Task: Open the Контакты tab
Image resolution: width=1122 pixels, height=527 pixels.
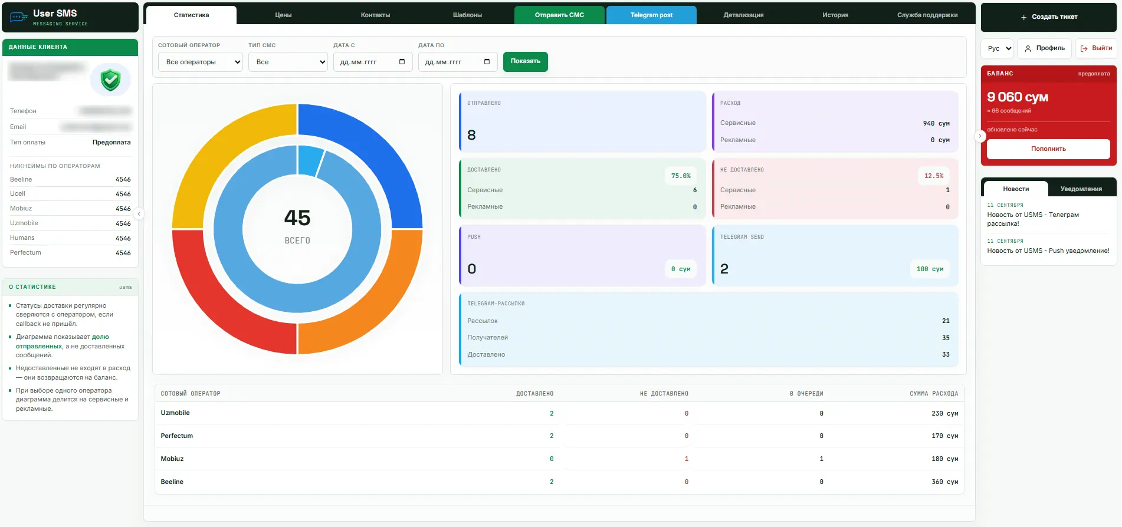Action: (375, 15)
